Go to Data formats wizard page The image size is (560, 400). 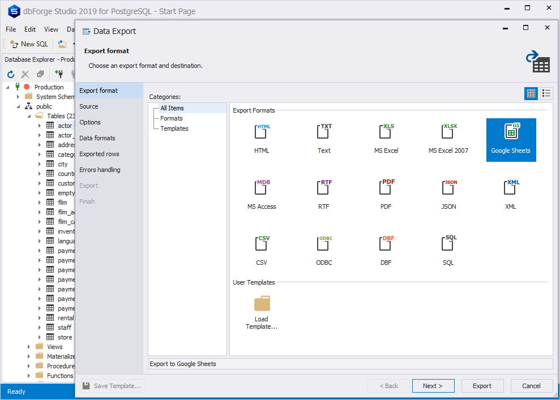[109, 138]
